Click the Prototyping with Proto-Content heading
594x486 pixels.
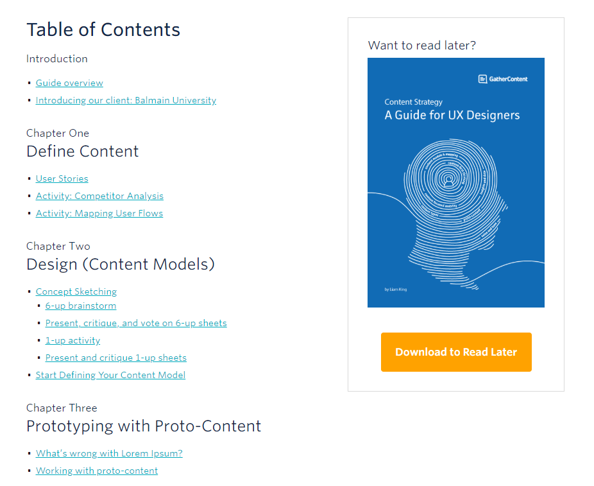click(143, 426)
